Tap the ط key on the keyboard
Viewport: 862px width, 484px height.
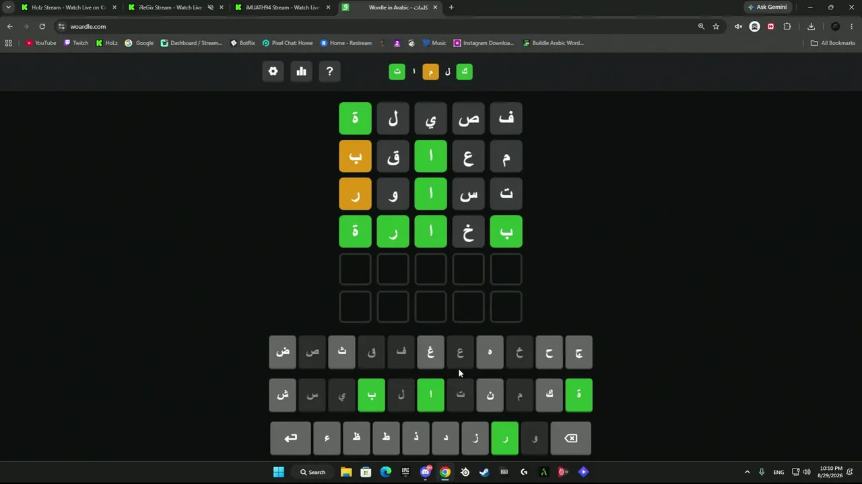pos(386,438)
